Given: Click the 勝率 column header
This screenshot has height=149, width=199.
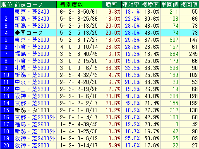Looking at the screenshot, I should coord(112,5).
